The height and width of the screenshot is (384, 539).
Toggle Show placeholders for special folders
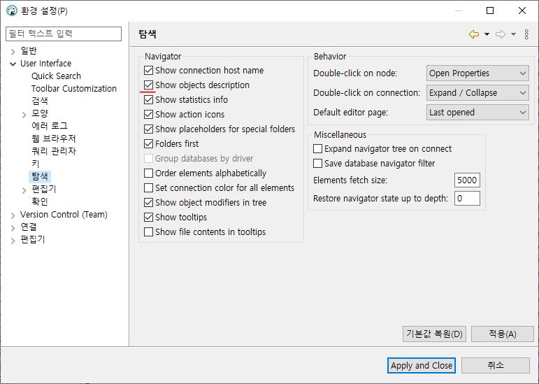tap(148, 129)
